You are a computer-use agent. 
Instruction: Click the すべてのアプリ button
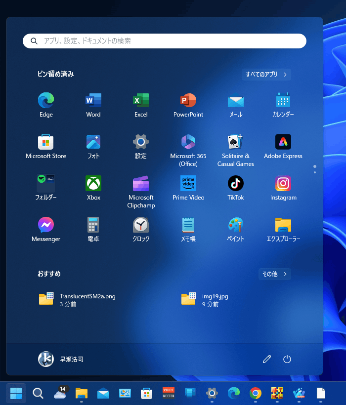click(266, 75)
